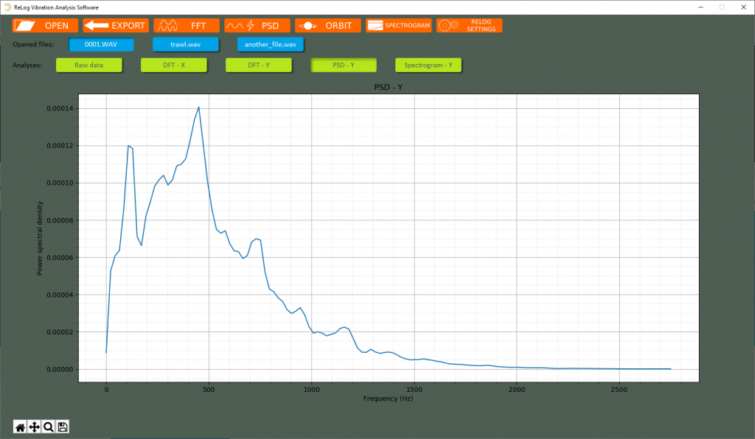The height and width of the screenshot is (439, 755).
Task: Select the Pan tool icon
Action: (x=34, y=427)
